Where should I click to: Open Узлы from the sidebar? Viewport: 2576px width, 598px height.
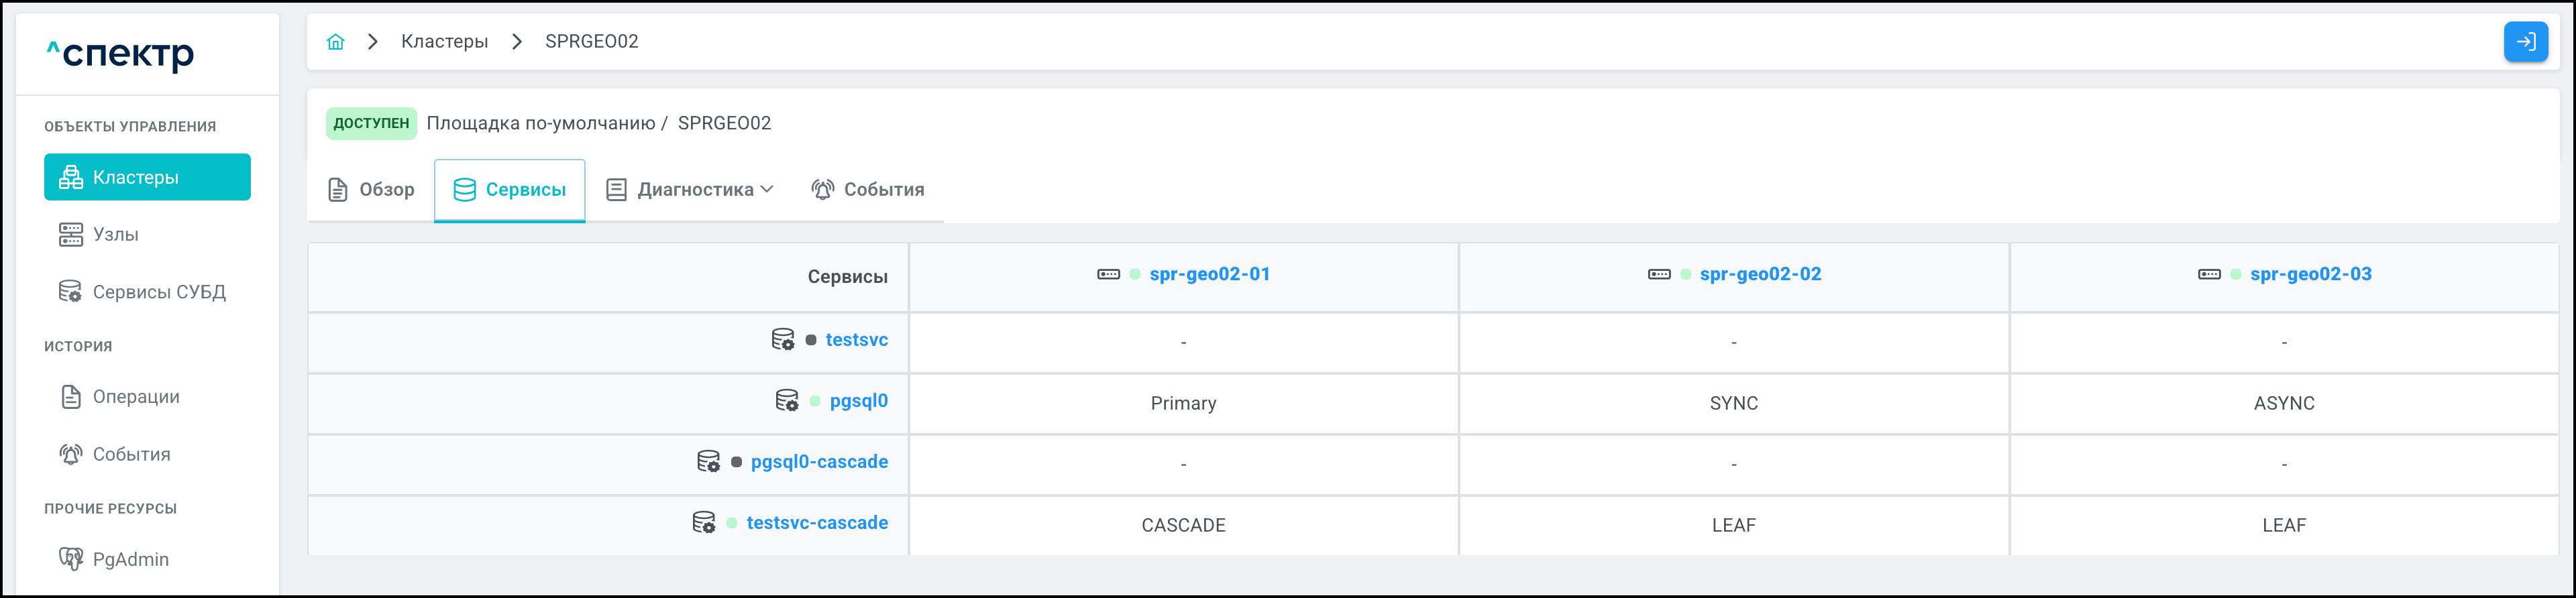(x=115, y=235)
